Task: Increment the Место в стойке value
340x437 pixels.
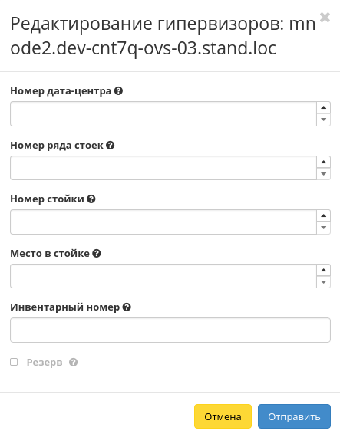Action: click(324, 270)
